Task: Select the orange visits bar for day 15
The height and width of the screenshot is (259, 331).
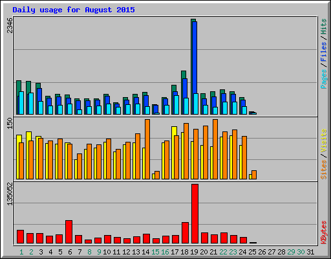Action: (157, 175)
